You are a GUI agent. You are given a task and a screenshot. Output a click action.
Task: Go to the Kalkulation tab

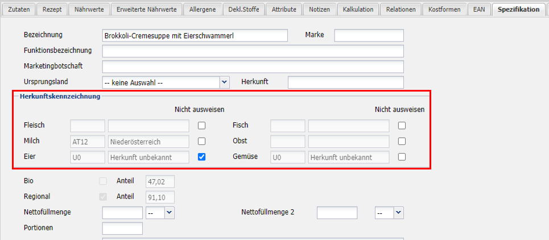[358, 9]
